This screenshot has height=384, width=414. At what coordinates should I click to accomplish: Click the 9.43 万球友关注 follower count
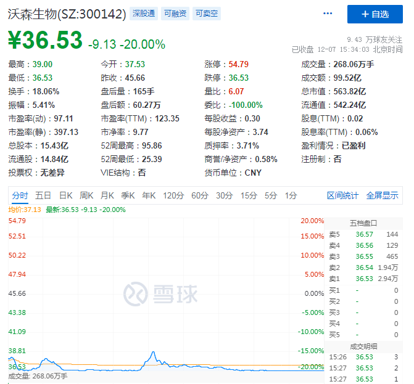coord(375,40)
